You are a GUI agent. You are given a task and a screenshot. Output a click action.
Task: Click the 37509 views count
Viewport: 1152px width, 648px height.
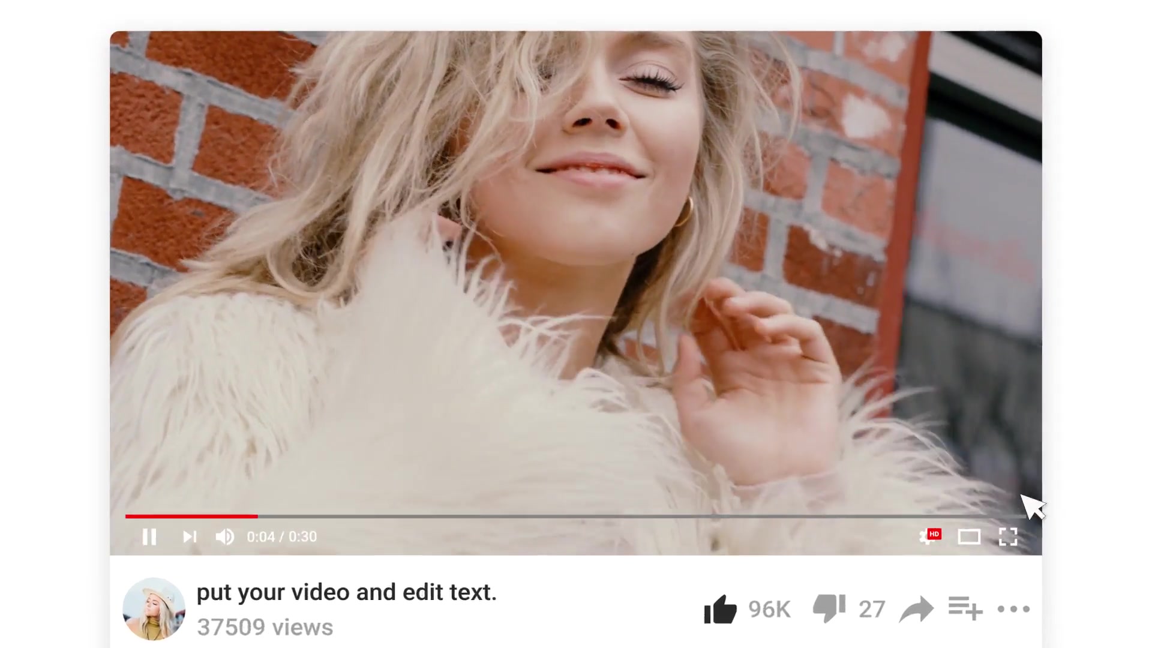click(265, 627)
